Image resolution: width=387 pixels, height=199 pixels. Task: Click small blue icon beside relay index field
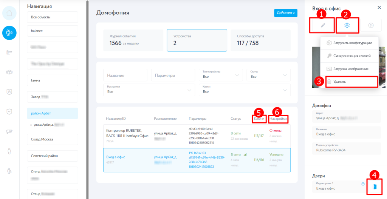click(x=363, y=184)
